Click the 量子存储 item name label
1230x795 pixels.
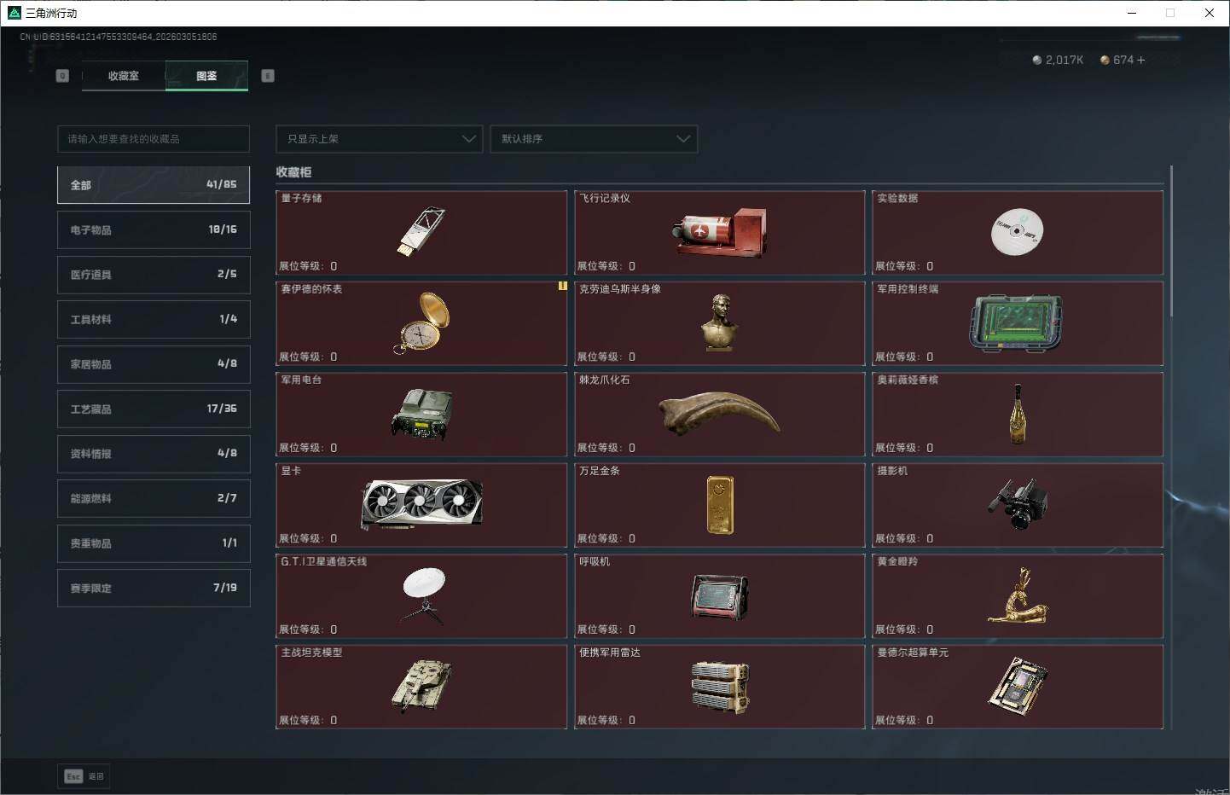tap(301, 198)
